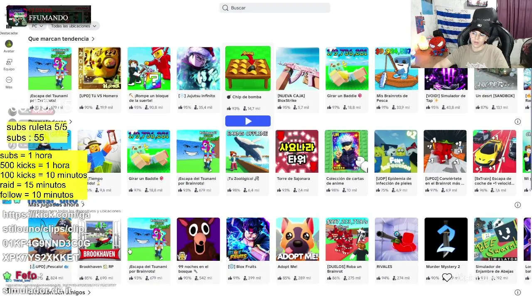
Task: Open the Más sidebar menu icon
Action: pyautogui.click(x=9, y=80)
